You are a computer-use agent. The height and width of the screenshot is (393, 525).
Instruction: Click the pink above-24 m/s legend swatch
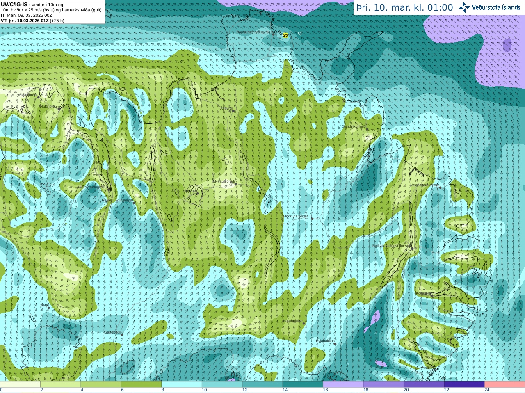click(505, 384)
